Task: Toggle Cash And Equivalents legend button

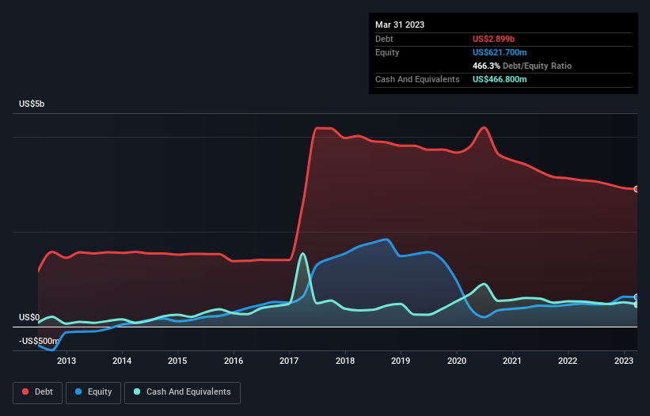Action: click(182, 392)
